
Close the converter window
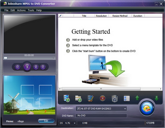click(x=161, y=4)
